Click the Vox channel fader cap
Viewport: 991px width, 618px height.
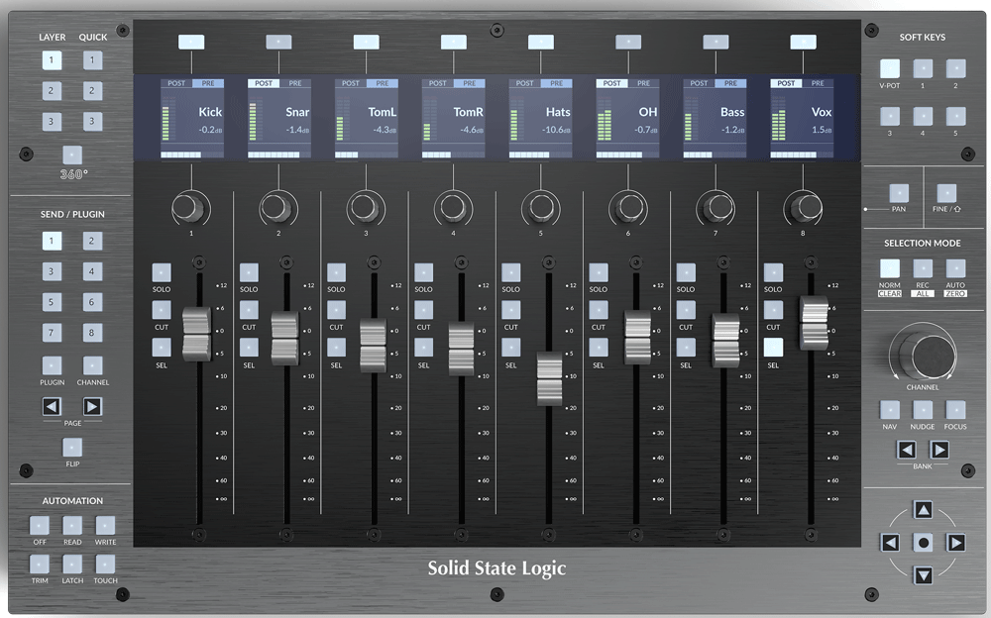pos(814,323)
